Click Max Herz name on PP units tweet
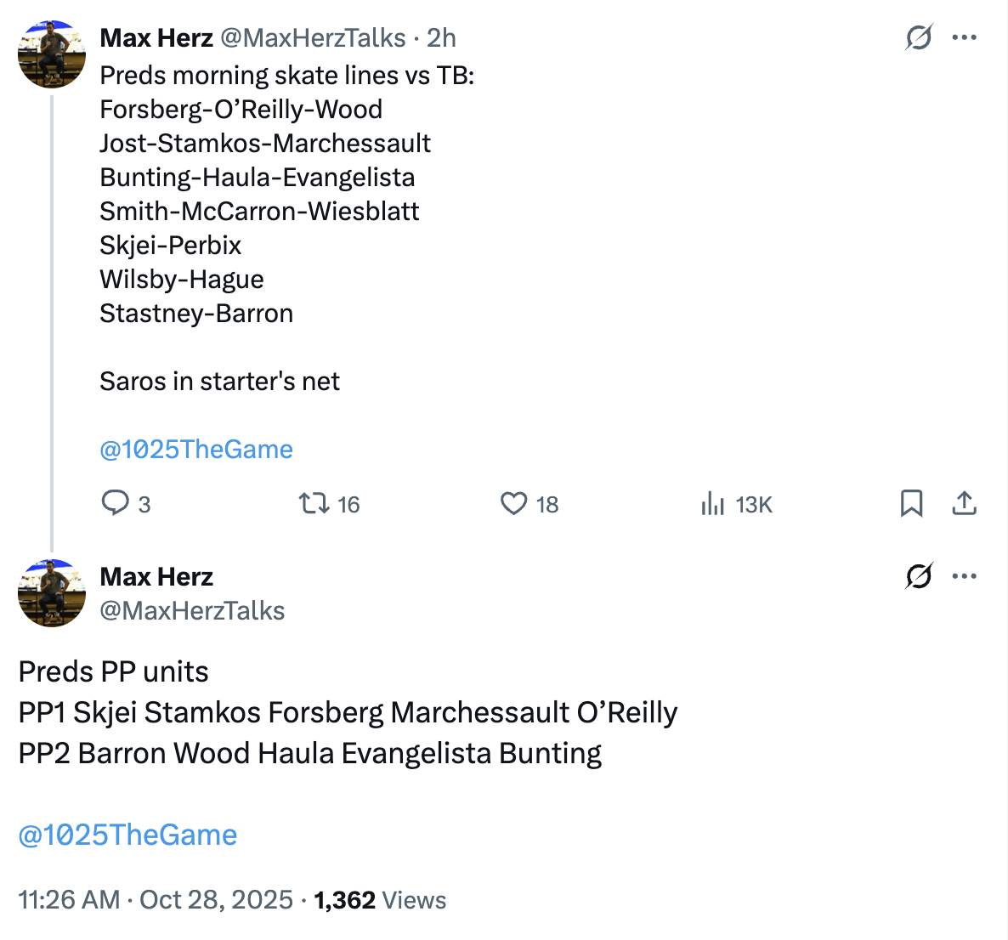1008x940 pixels. (x=156, y=576)
